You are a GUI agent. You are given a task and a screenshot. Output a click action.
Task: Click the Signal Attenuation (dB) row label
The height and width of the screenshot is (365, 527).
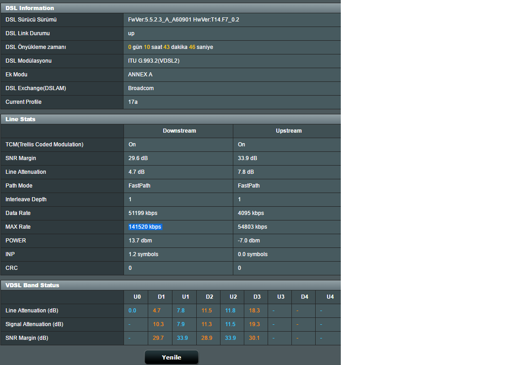[34, 324]
